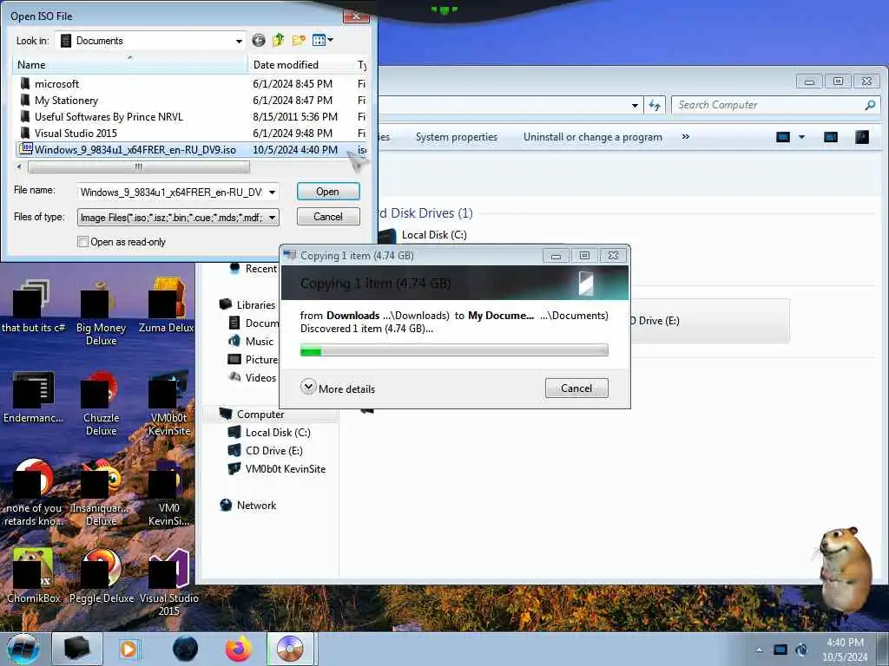The image size is (889, 666).
Task: Go back in Open ISO File dialog
Action: tap(259, 40)
